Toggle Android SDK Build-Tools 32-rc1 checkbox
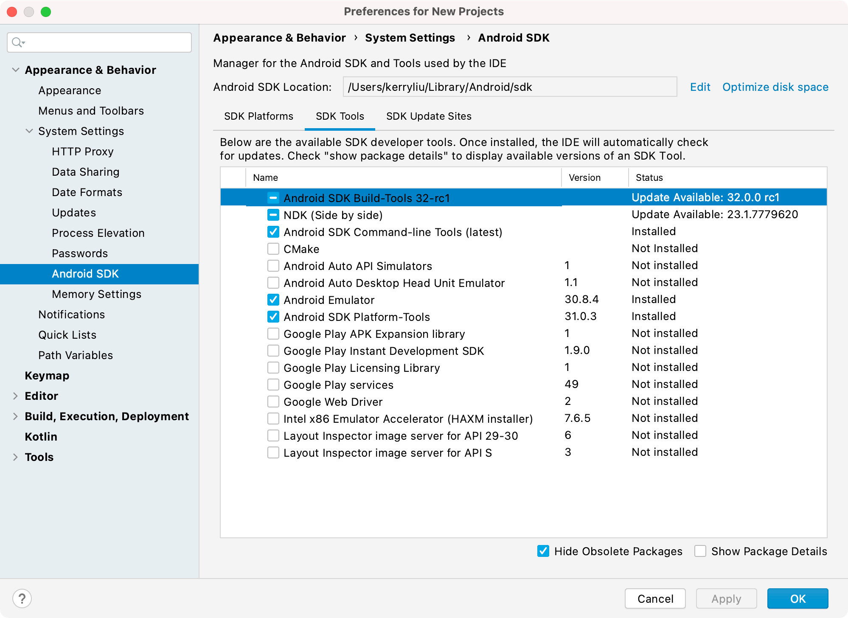The width and height of the screenshot is (848, 618). tap(273, 198)
